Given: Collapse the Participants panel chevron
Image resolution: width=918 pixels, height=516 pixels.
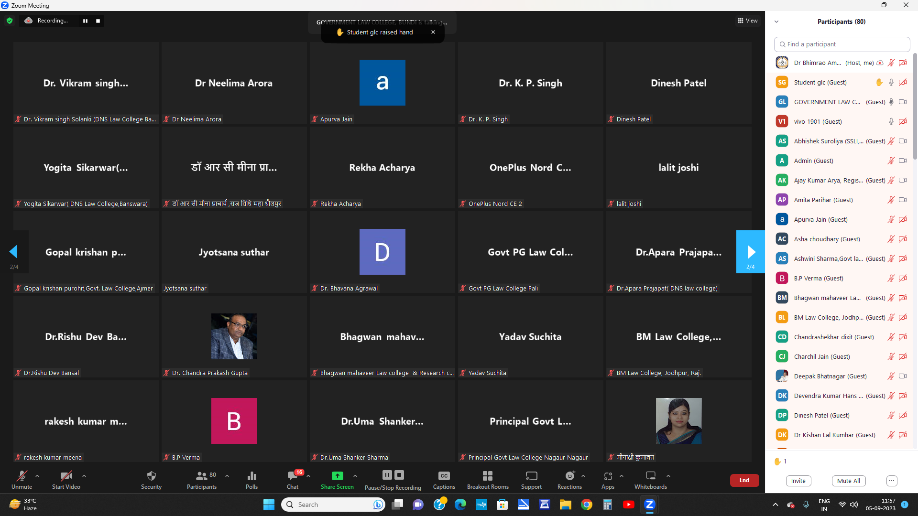Looking at the screenshot, I should tap(776, 21).
